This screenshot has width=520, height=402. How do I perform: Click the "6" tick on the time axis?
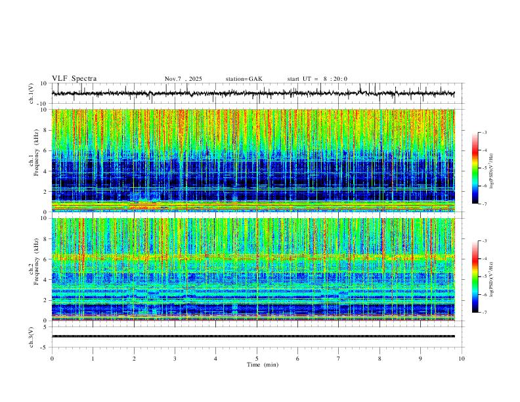298,359
